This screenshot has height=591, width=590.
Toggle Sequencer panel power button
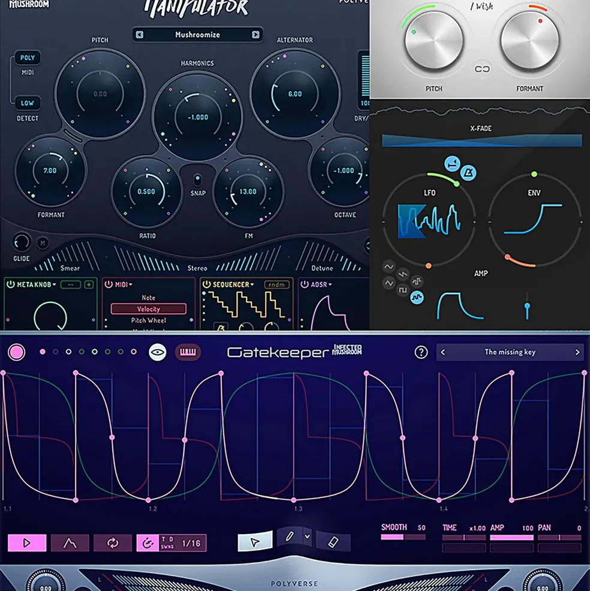pyautogui.click(x=206, y=284)
